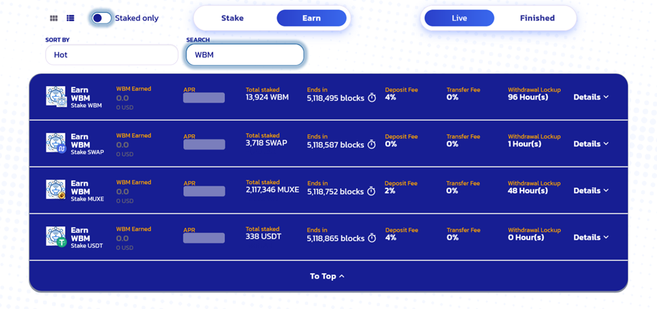Click the To Top button
Viewport: 657px width, 309px height.
327,276
